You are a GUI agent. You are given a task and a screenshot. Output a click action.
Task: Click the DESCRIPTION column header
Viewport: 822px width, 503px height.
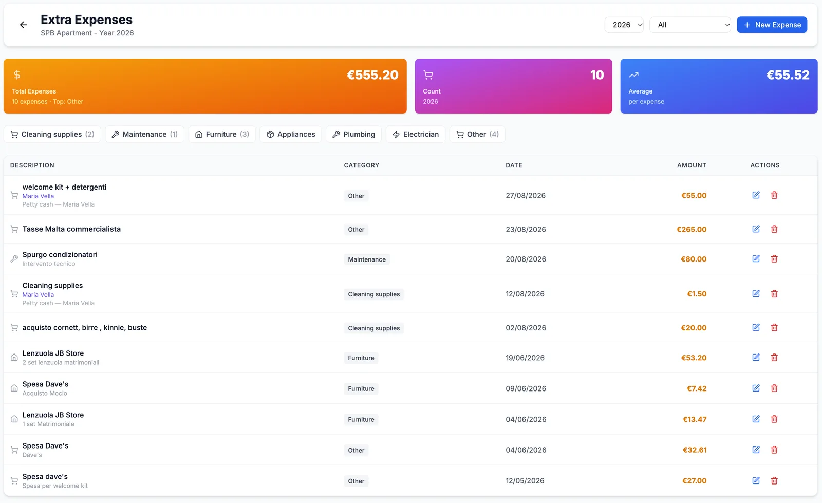point(32,165)
